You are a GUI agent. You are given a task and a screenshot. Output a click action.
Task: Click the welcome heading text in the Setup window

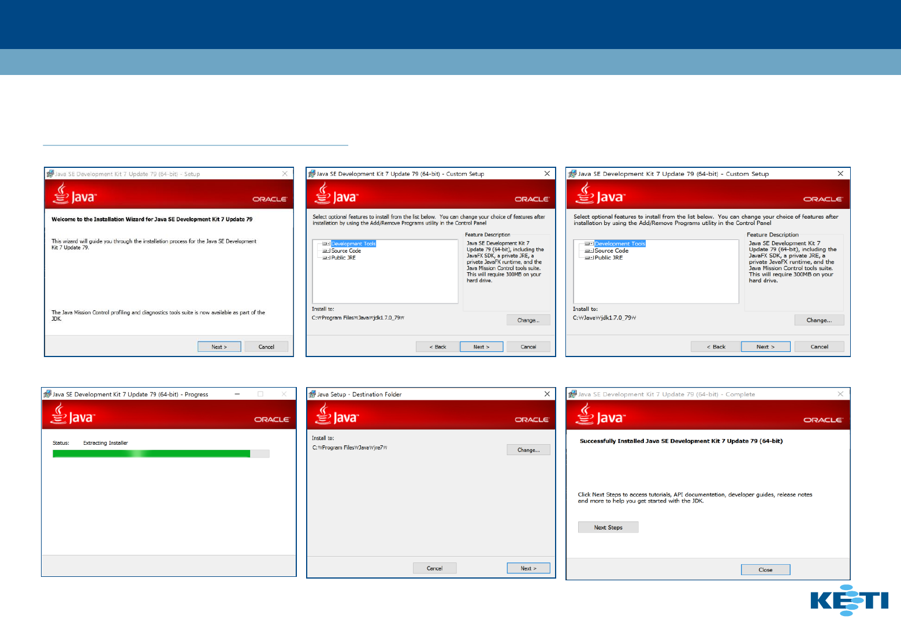tap(152, 219)
